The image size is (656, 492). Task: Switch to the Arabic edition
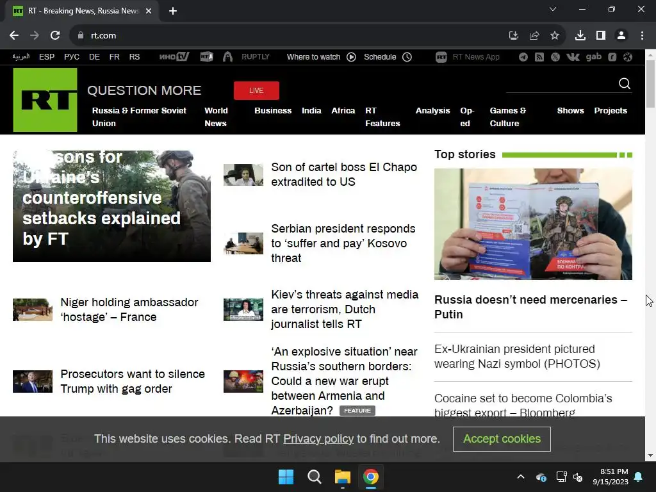pos(21,57)
